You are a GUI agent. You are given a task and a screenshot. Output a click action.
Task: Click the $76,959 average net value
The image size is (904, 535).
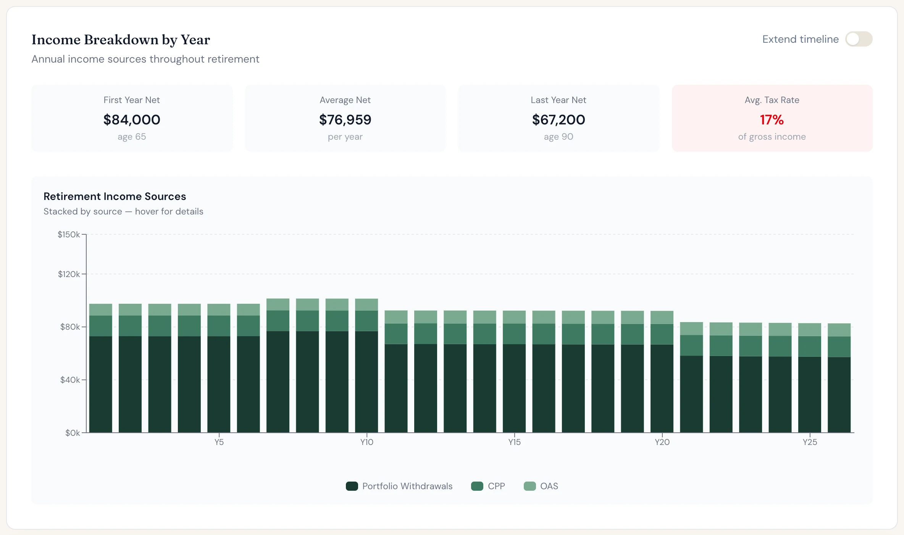[345, 119]
